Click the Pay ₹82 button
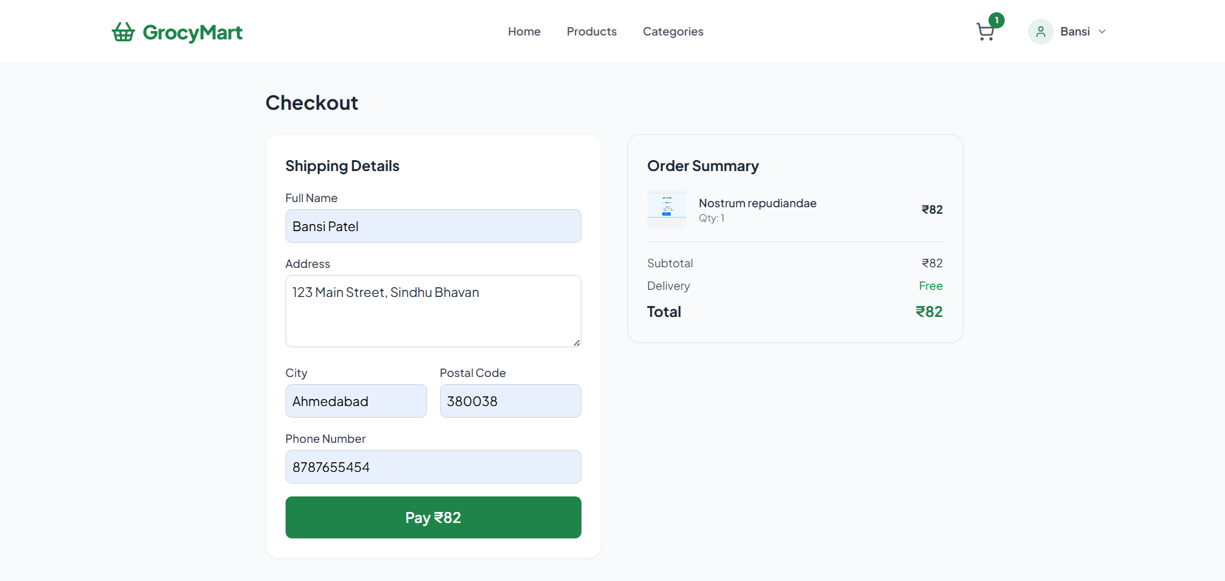The width and height of the screenshot is (1225, 581). pyautogui.click(x=434, y=517)
